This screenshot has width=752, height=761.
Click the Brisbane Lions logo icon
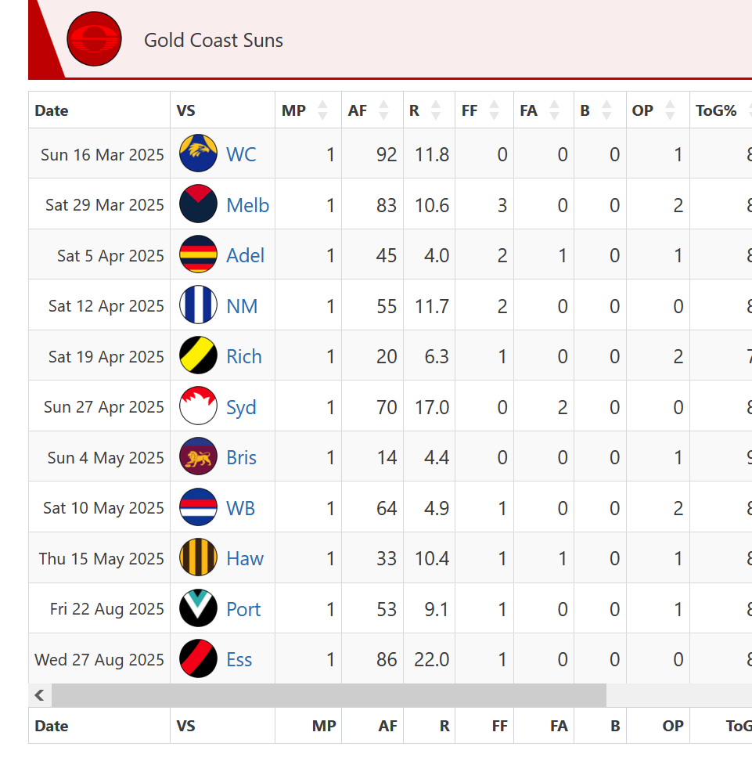coord(198,456)
